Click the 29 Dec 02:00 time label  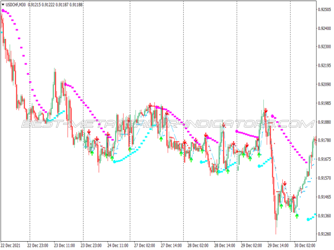click(x=252, y=246)
